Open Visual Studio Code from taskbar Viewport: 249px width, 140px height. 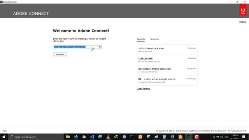pos(92,136)
